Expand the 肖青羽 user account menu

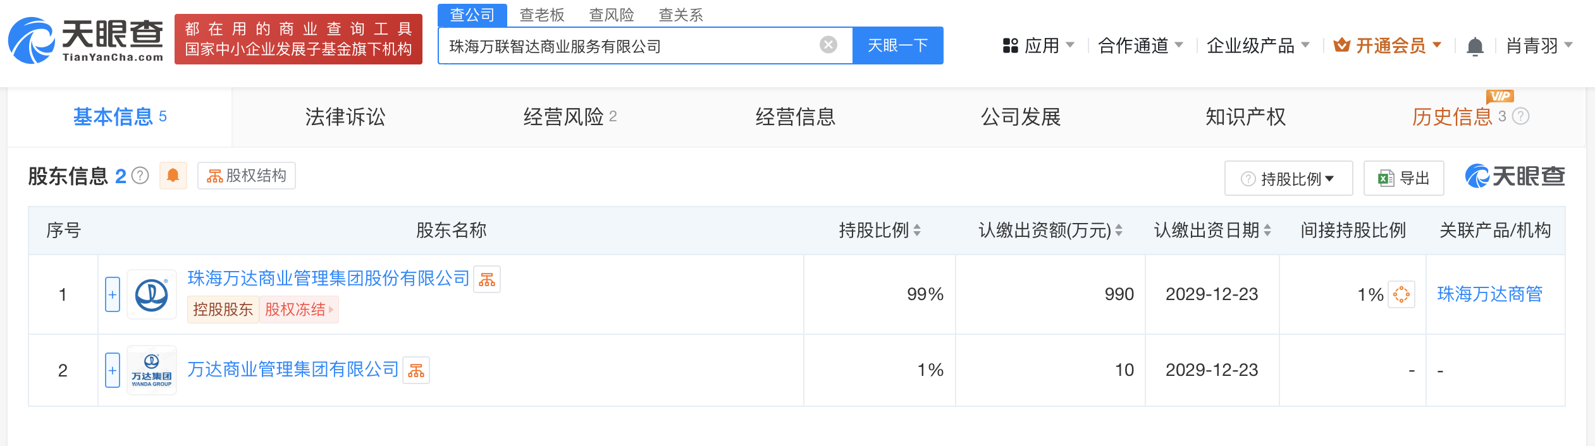(x=1539, y=45)
